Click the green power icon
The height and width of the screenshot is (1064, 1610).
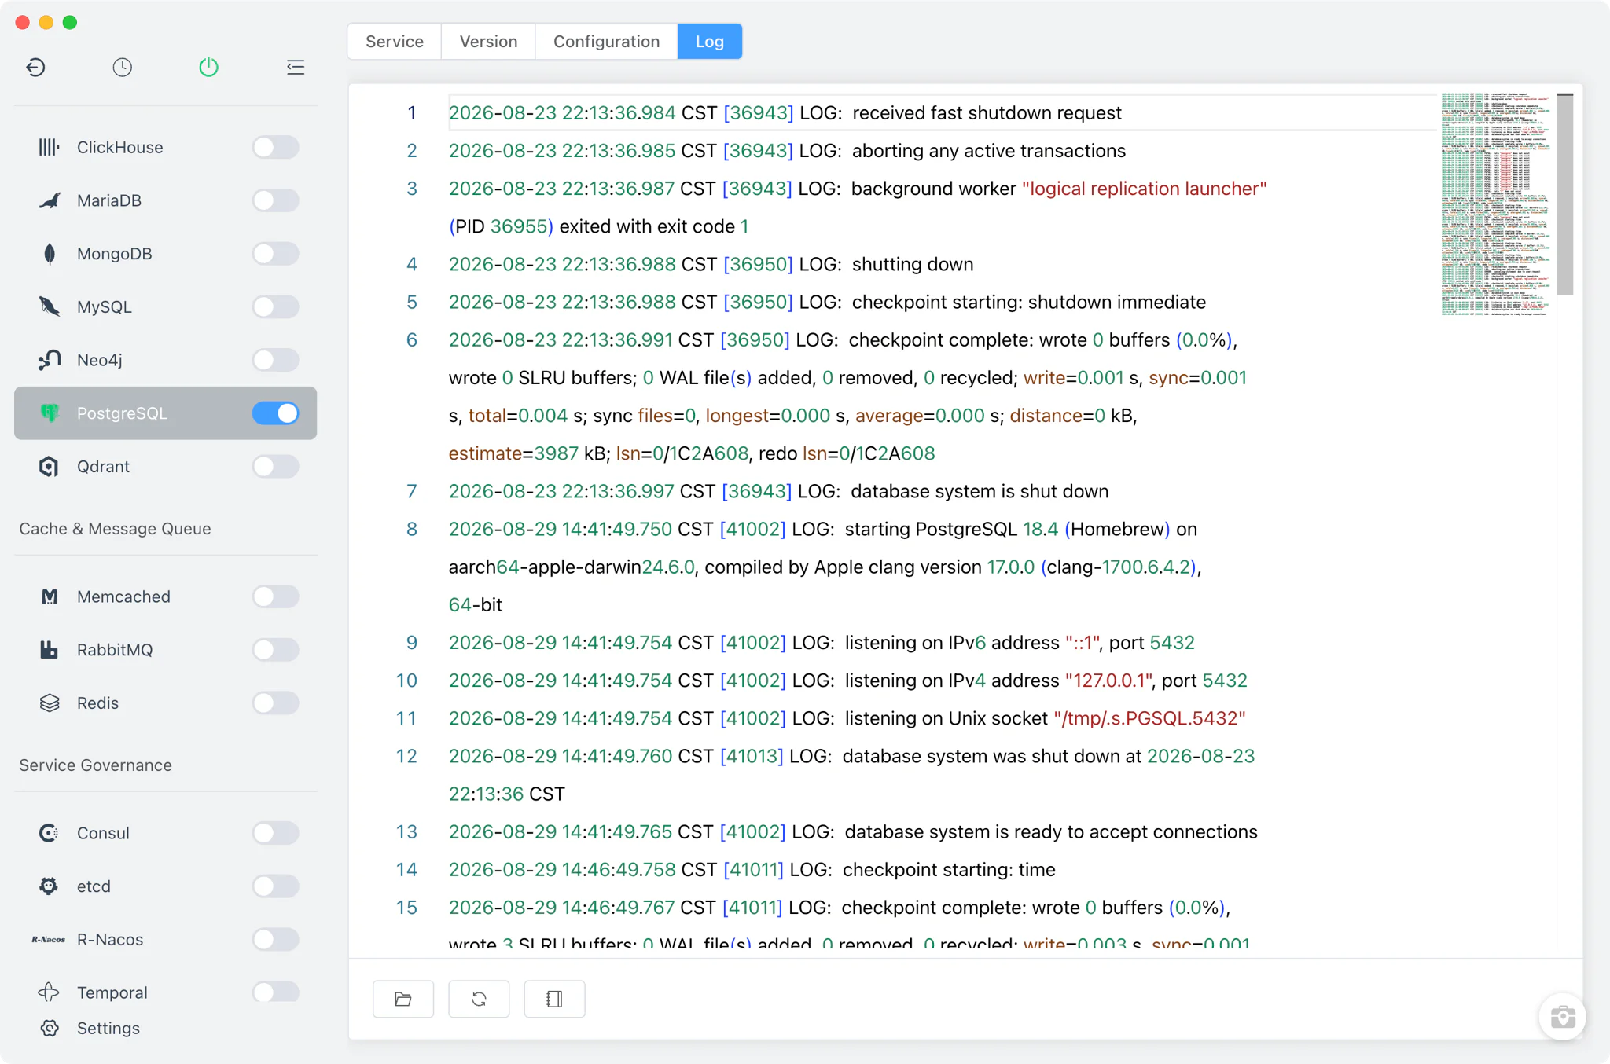click(x=208, y=67)
